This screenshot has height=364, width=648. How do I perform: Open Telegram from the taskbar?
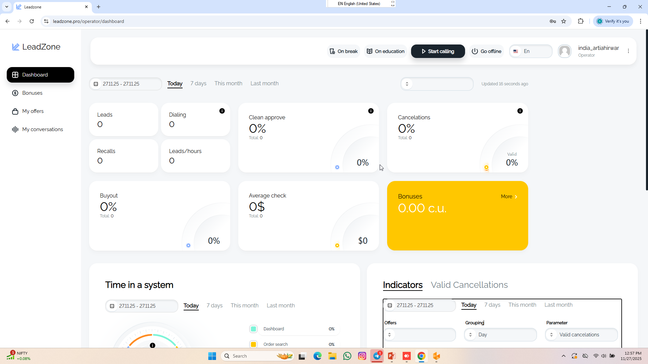[x=377, y=356]
